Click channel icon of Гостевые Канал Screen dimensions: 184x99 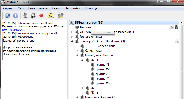pyautogui.click(x=77, y=37)
